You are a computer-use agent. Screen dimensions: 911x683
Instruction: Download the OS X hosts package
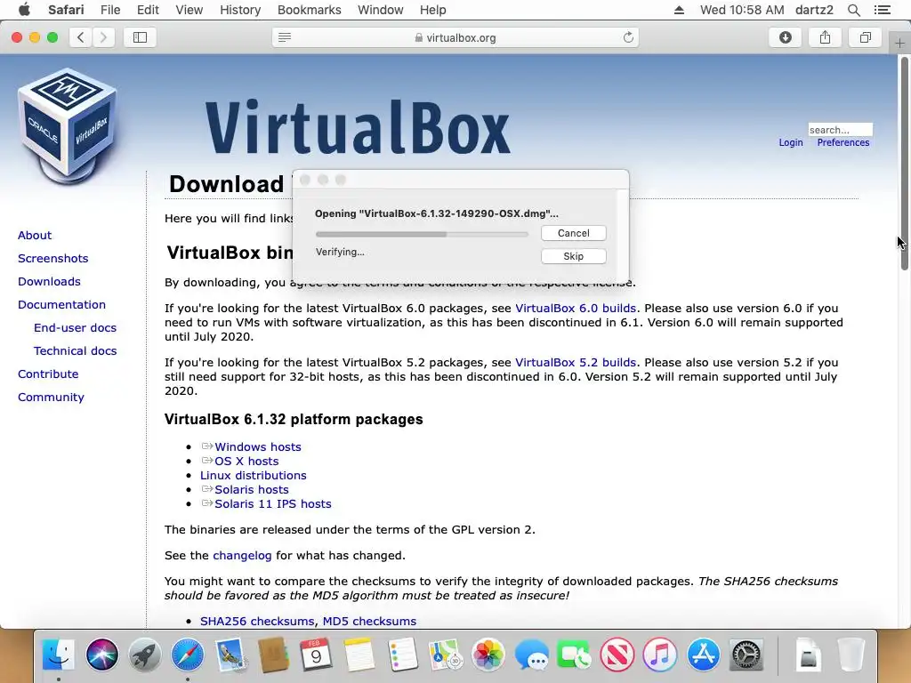coord(246,462)
